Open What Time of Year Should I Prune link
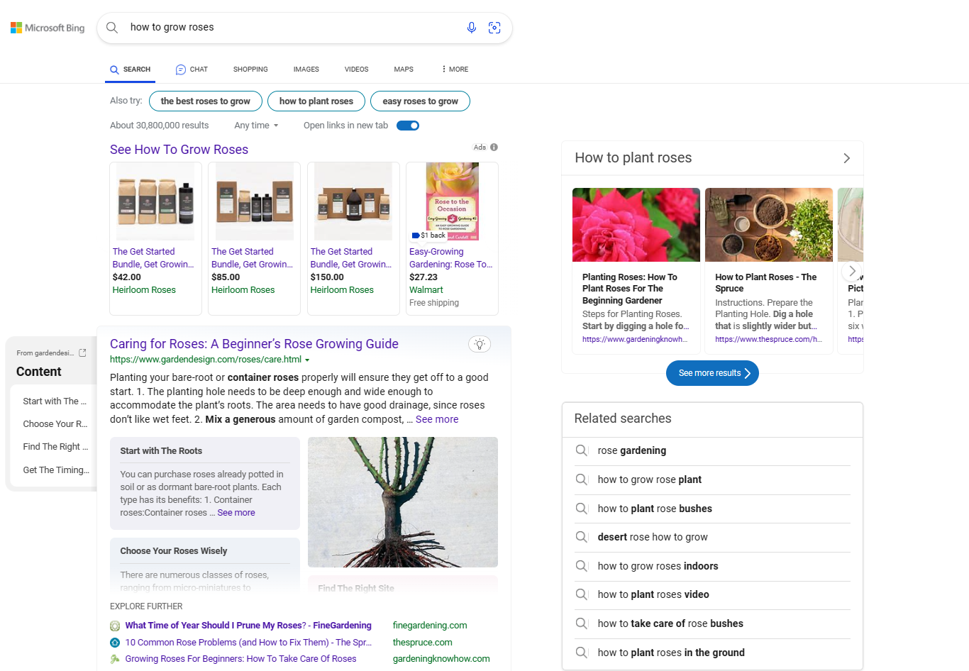 click(x=248, y=626)
